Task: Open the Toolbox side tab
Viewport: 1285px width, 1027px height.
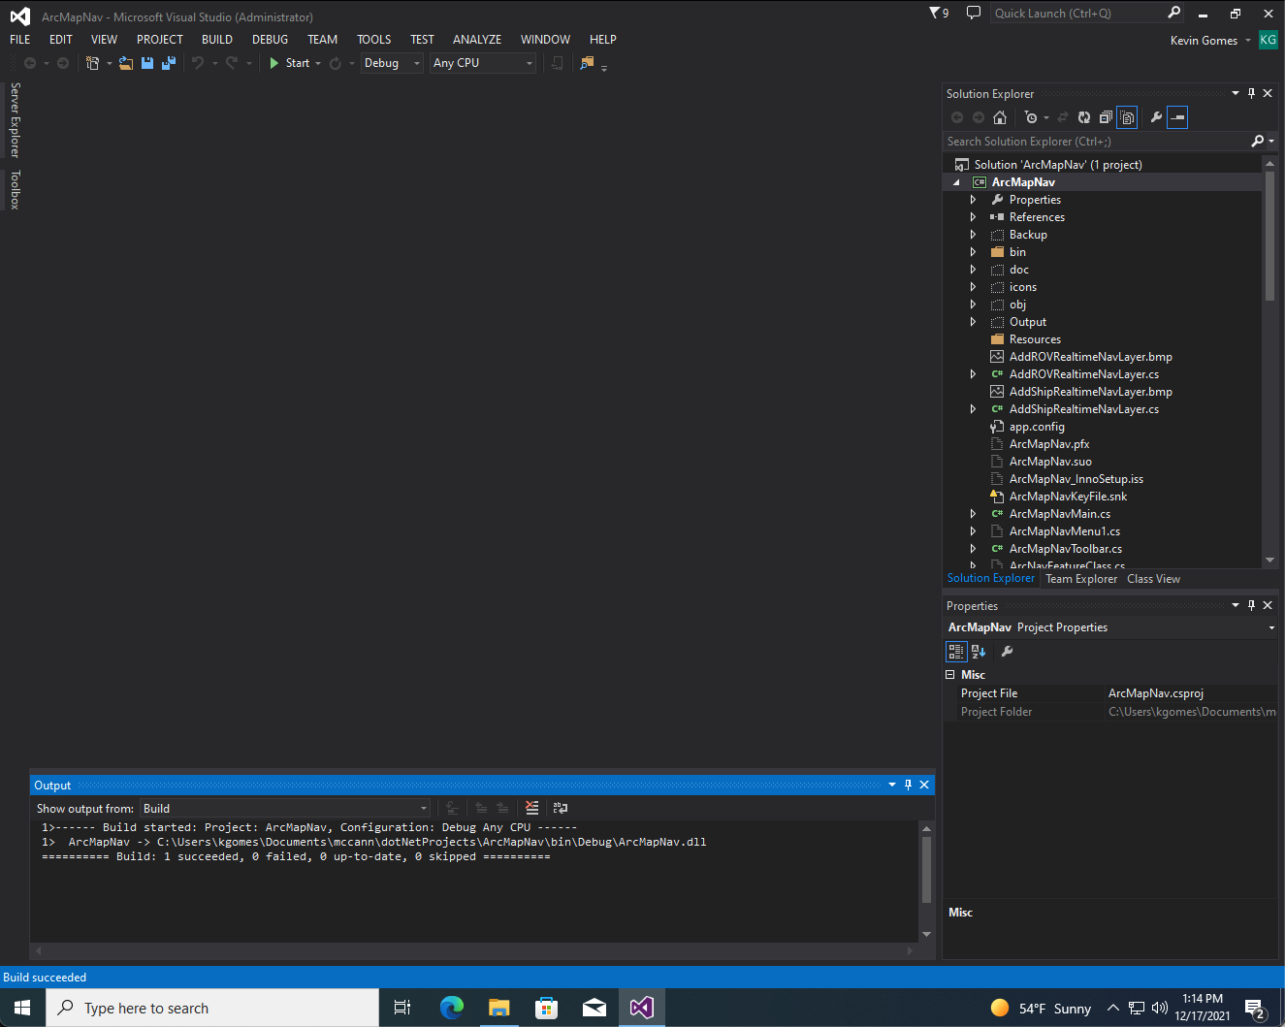Action: (x=15, y=189)
